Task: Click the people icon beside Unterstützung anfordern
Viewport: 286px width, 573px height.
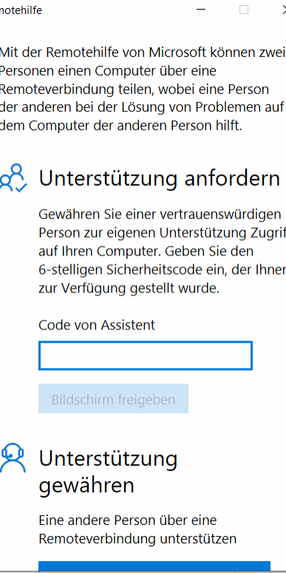Action: [x=13, y=178]
